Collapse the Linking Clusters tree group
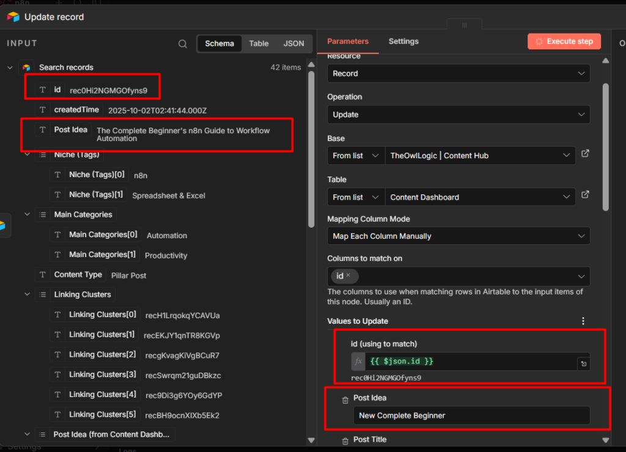626x452 pixels. click(28, 294)
